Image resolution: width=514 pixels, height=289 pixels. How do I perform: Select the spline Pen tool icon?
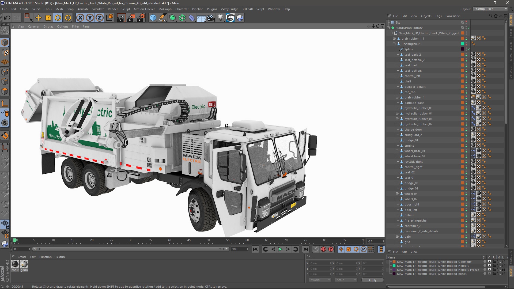click(162, 18)
